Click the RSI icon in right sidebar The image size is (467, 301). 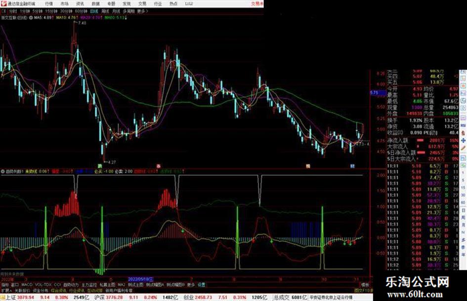click(x=463, y=126)
